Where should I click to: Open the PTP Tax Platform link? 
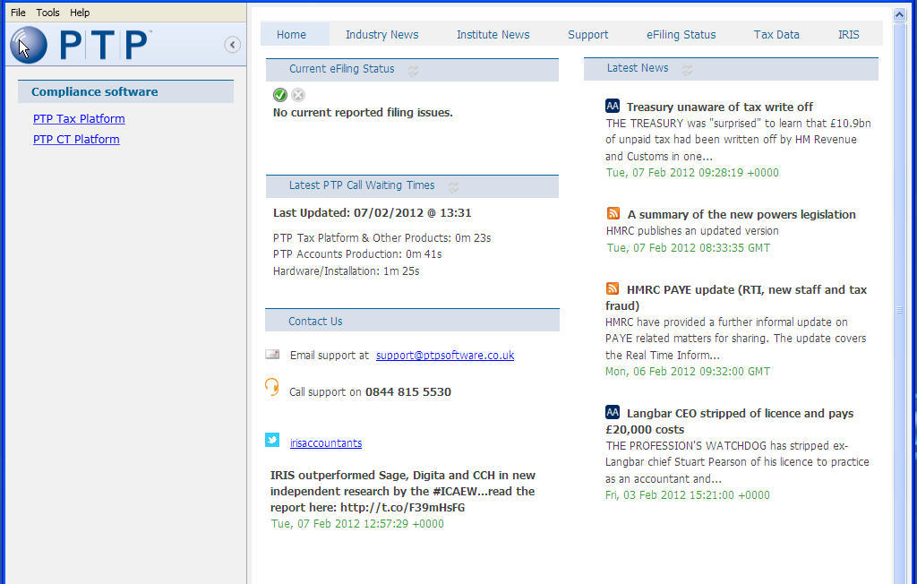tap(79, 118)
